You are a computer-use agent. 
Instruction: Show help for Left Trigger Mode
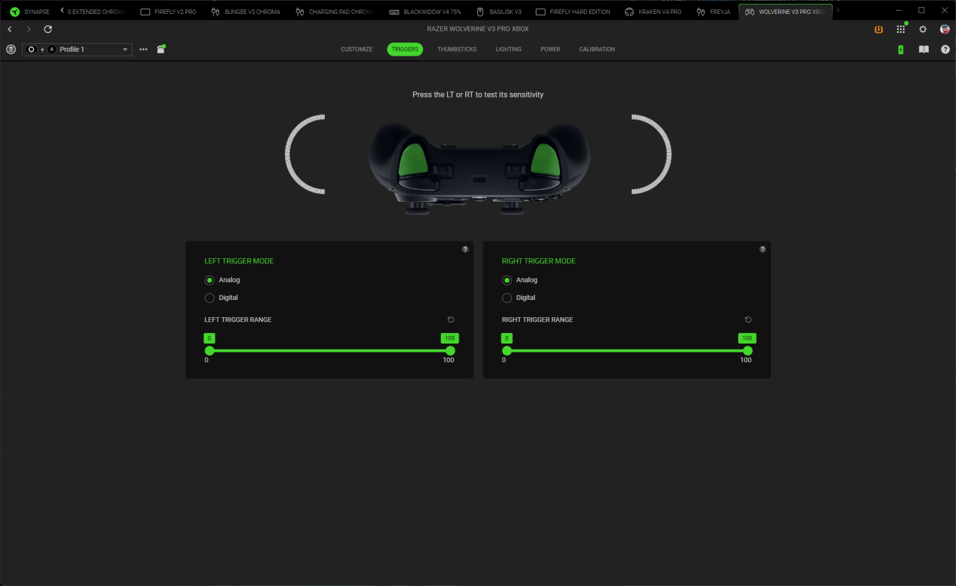click(x=465, y=250)
